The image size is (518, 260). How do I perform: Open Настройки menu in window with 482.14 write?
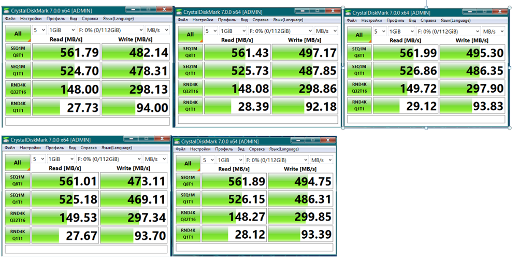click(x=31, y=19)
